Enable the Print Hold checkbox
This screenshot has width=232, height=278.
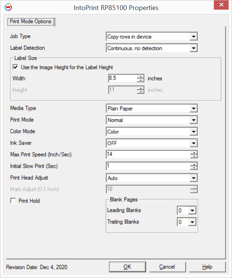[x=13, y=201]
